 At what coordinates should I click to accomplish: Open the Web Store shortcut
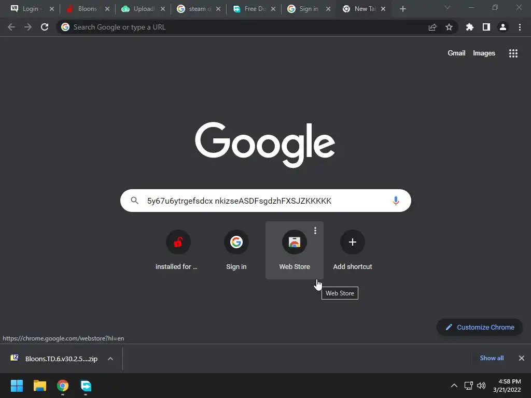pyautogui.click(x=295, y=250)
